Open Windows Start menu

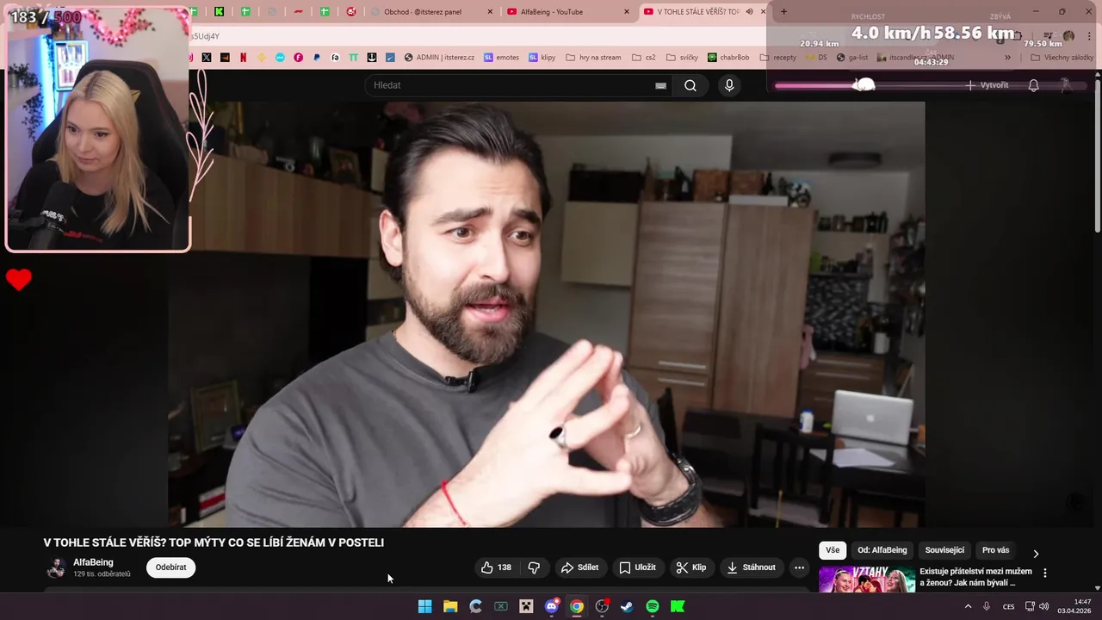click(424, 606)
